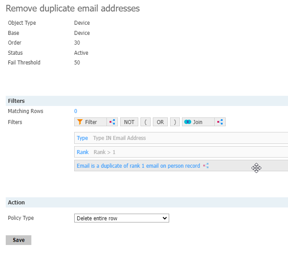Click hierarchy icon after duplicate email filter

tap(206, 166)
